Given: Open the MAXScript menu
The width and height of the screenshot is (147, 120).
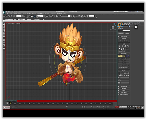Looking at the screenshot, I should point(59,14).
